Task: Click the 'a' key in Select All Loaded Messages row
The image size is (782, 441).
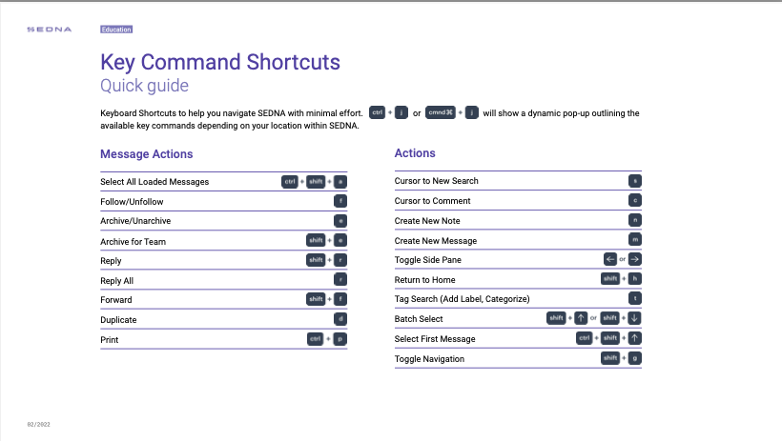Action: 340,182
